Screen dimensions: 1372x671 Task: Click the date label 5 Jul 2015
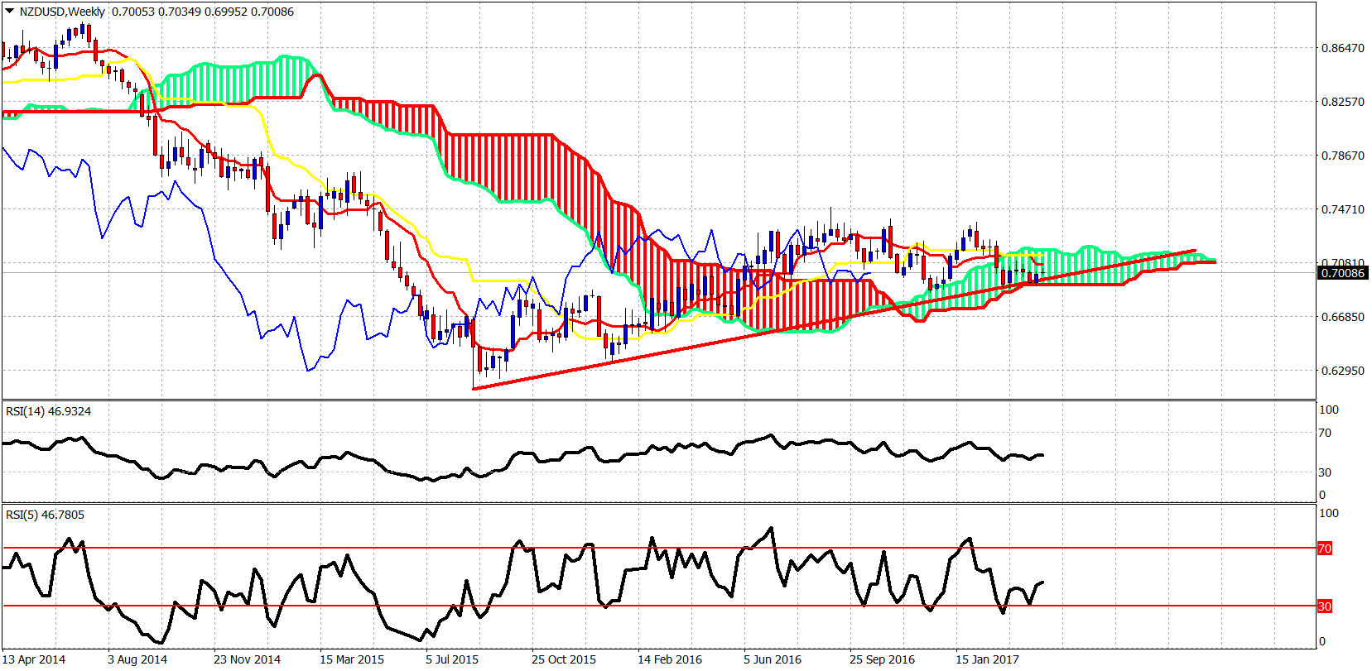tap(452, 659)
